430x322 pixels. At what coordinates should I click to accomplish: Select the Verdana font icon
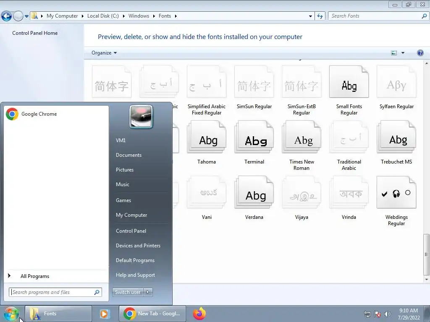tap(254, 192)
